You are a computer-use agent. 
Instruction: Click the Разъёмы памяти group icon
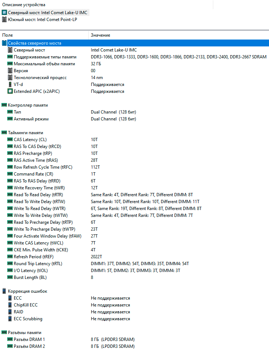(4, 332)
